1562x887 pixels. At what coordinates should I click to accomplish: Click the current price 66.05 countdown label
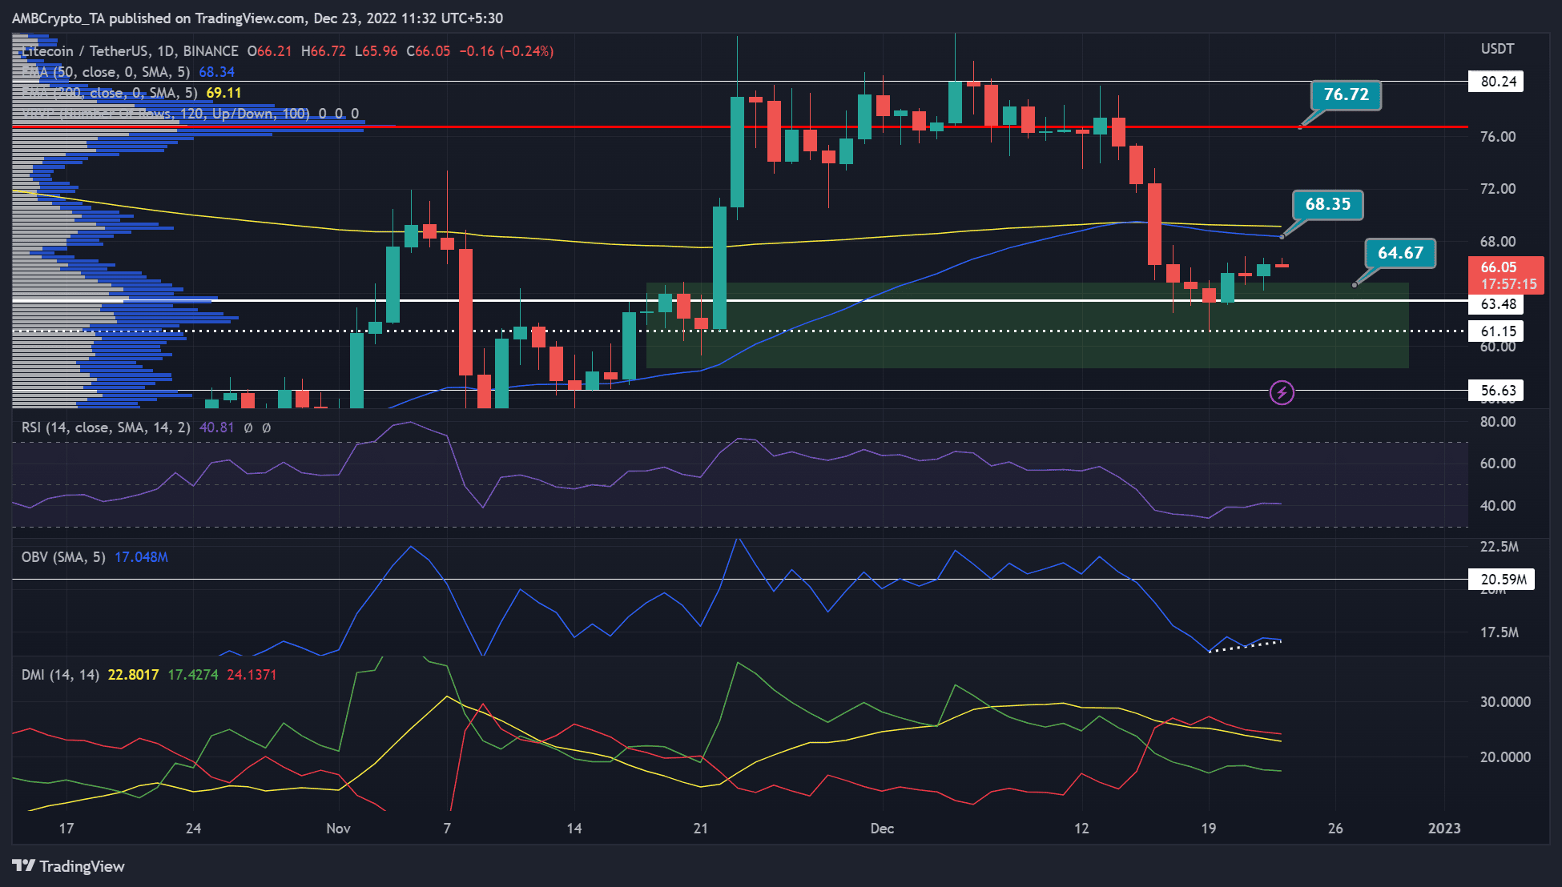pyautogui.click(x=1506, y=275)
